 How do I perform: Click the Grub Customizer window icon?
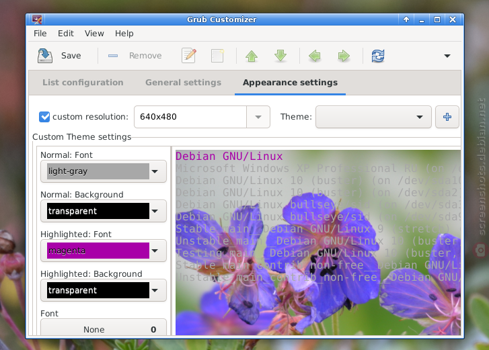tap(37, 19)
